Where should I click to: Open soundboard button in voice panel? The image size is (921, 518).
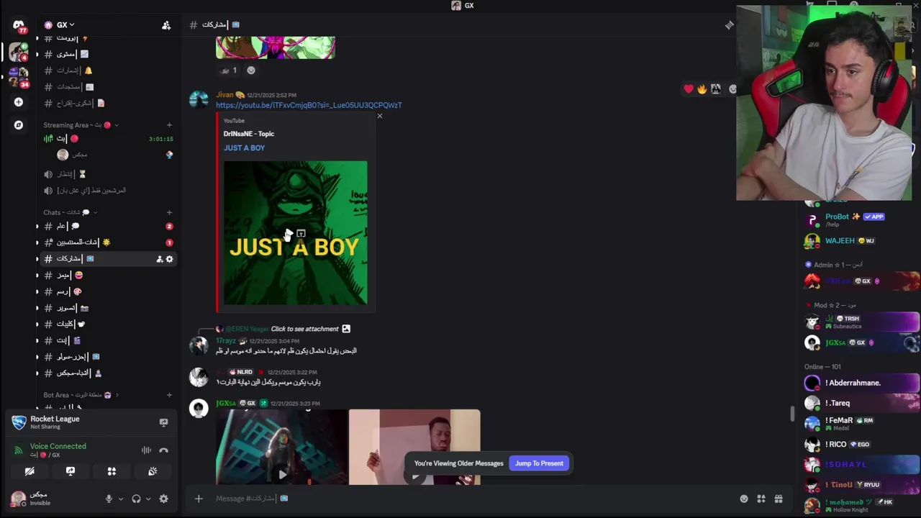tap(153, 471)
